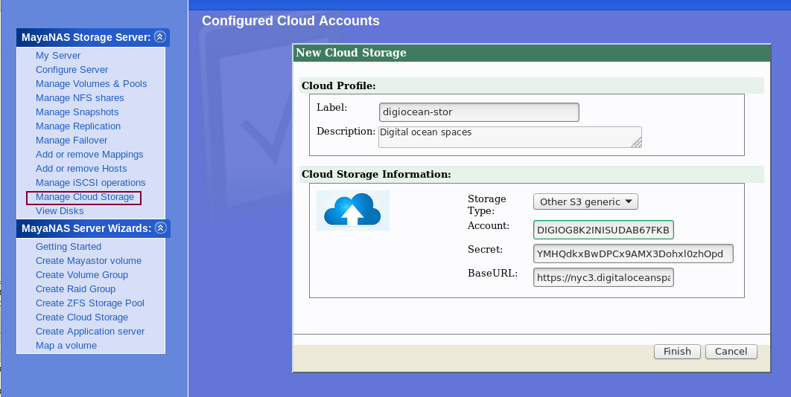
Task: Click the Secret key field
Action: pos(633,254)
